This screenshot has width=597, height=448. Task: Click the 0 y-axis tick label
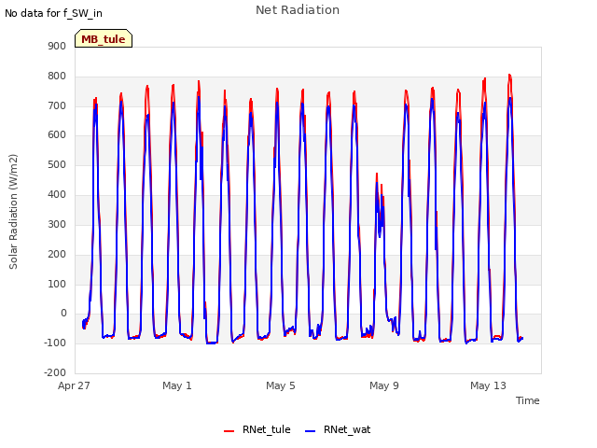(x=63, y=314)
